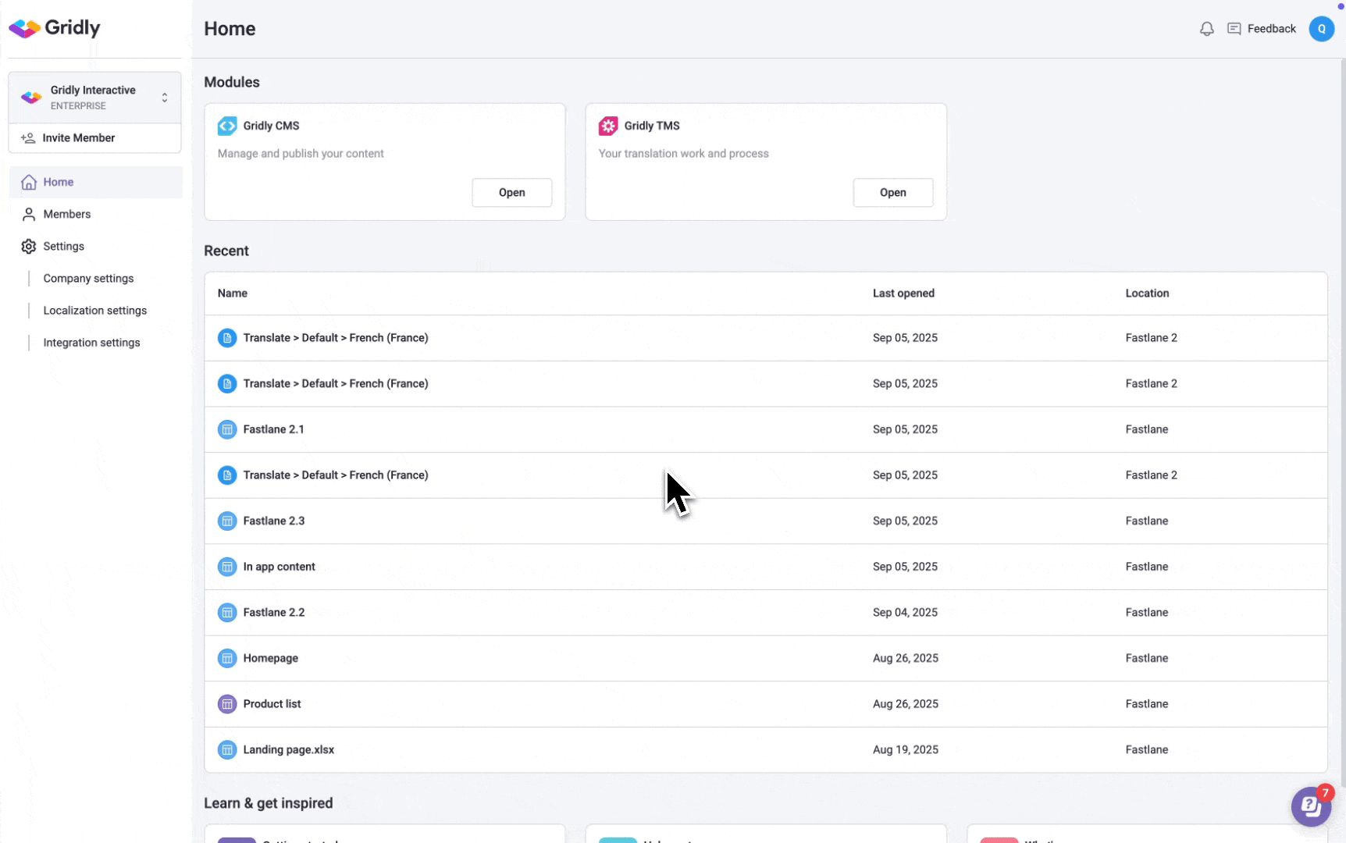The height and width of the screenshot is (843, 1346).
Task: Click the Homepage grid icon
Action: click(x=227, y=658)
